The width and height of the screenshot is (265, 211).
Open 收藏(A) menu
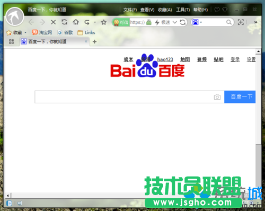pos(165,10)
